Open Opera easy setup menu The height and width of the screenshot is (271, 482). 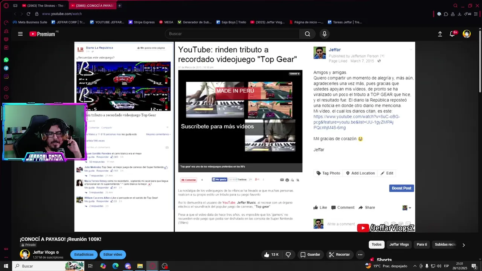click(x=476, y=14)
